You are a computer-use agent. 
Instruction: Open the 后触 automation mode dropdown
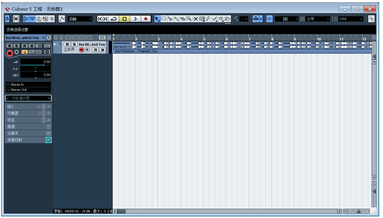click(x=80, y=19)
